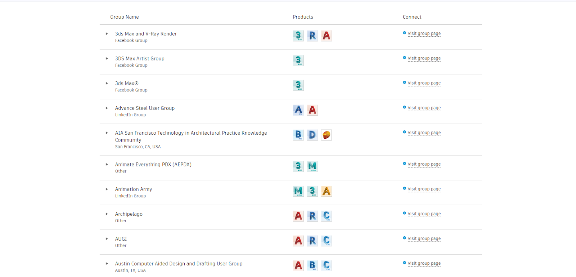
Task: Click the 3ds Max icon in the Animation Army row
Action: point(312,191)
